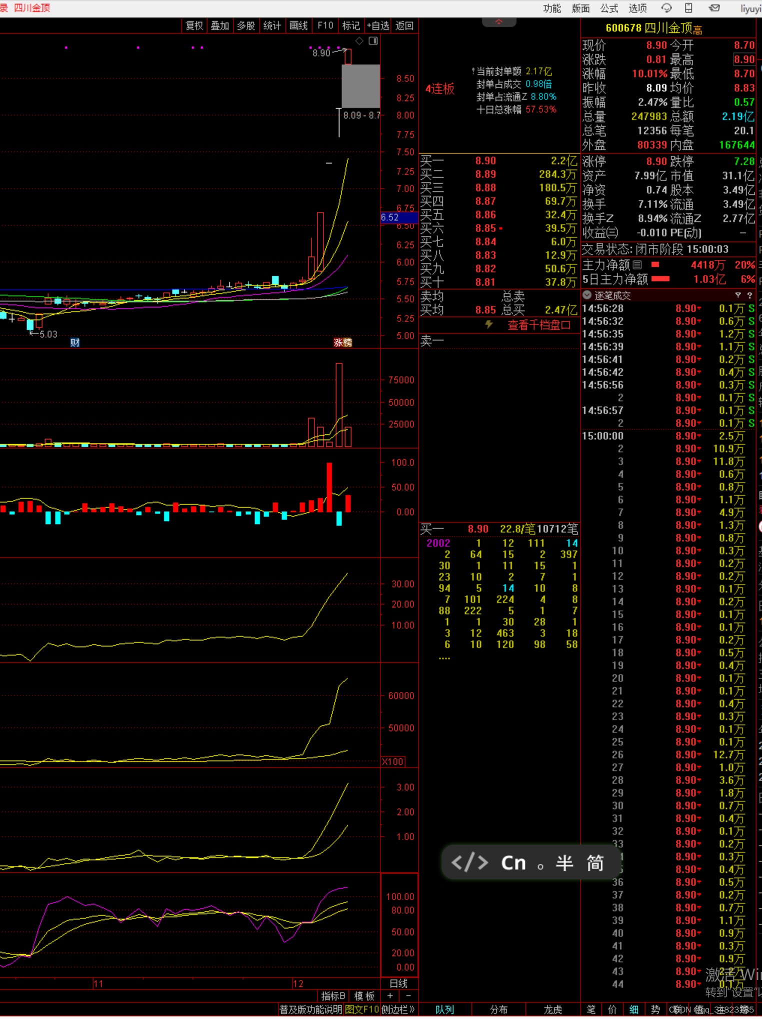Select the 细 tab at bottom right
Image resolution: width=762 pixels, height=1019 pixels.
tap(633, 1010)
